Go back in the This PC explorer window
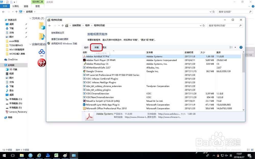This screenshot has height=159, width=255. (3, 12)
